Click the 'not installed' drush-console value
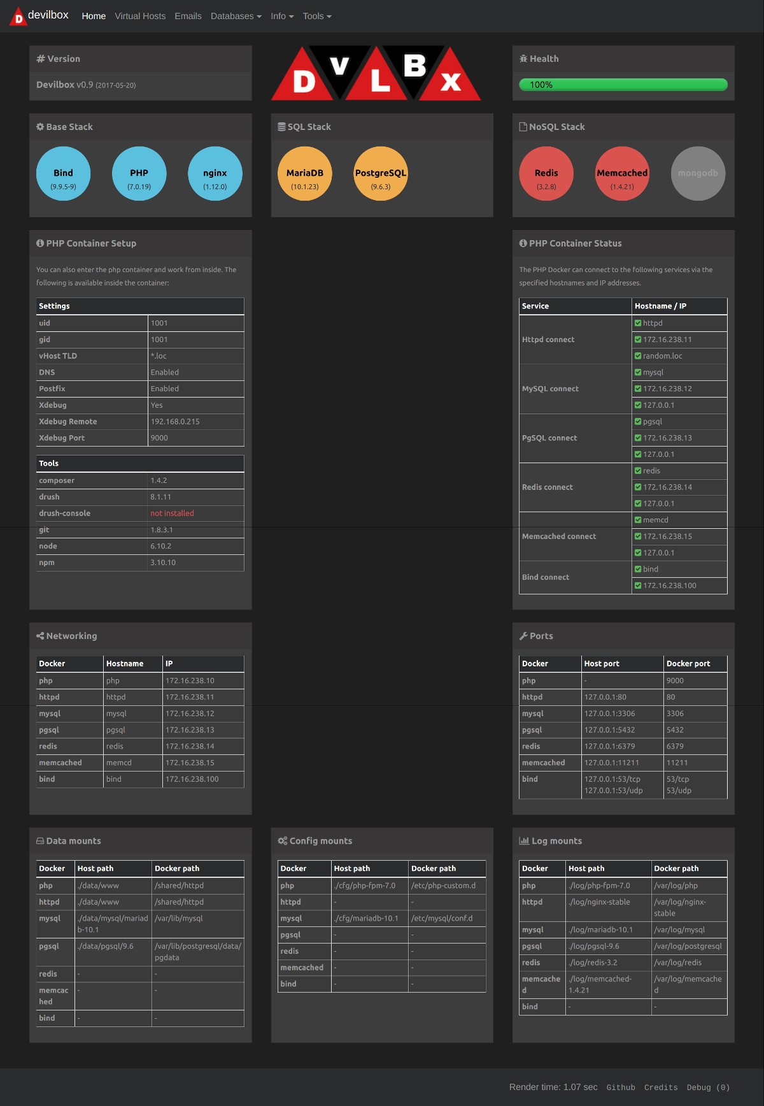 click(x=172, y=513)
